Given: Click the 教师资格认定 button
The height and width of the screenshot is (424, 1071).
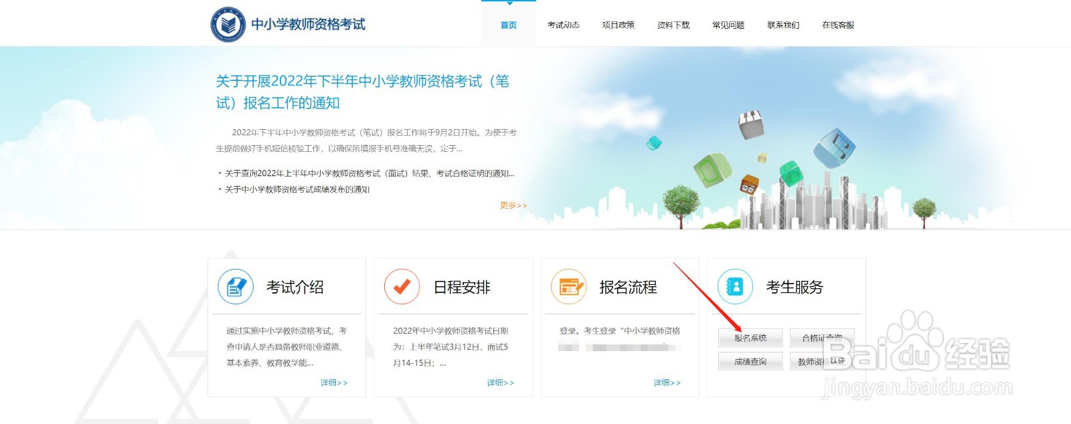Looking at the screenshot, I should coord(822,361).
